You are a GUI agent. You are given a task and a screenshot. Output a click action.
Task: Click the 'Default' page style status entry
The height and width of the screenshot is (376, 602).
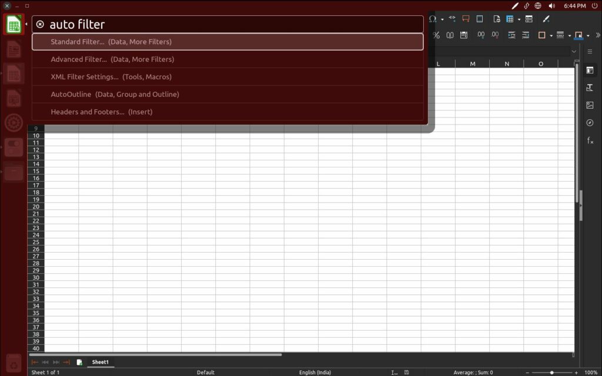pyautogui.click(x=206, y=372)
